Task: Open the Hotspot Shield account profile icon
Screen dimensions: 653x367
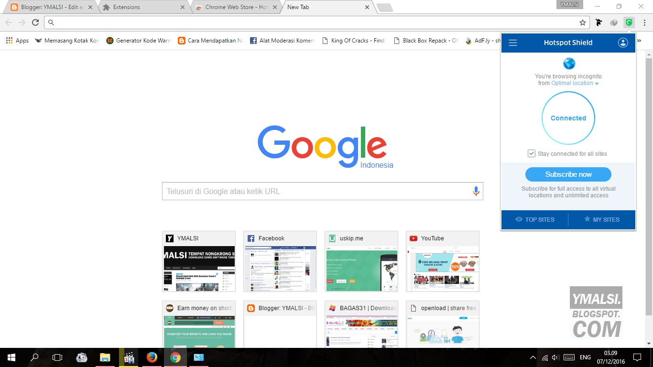Action: [623, 42]
